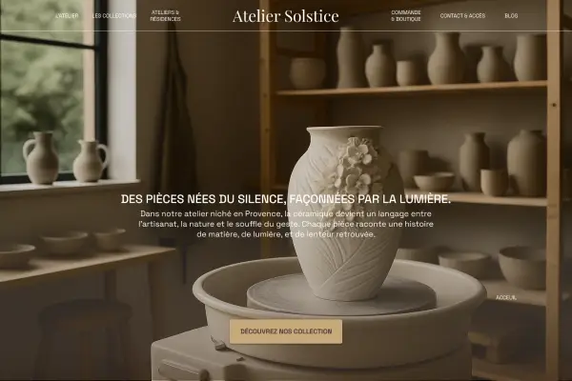Click Découvrez nos collection button
The image size is (572, 381).
(286, 331)
